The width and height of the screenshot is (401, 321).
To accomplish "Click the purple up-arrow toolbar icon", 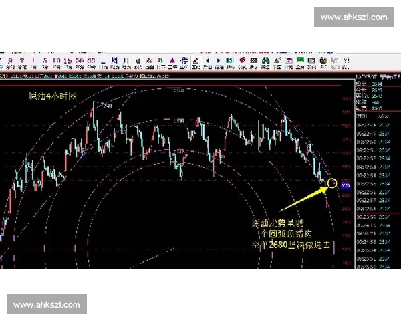I will [x=22, y=63].
